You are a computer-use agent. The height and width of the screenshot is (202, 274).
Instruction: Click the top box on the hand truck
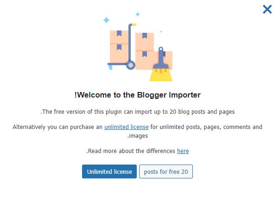point(119,37)
